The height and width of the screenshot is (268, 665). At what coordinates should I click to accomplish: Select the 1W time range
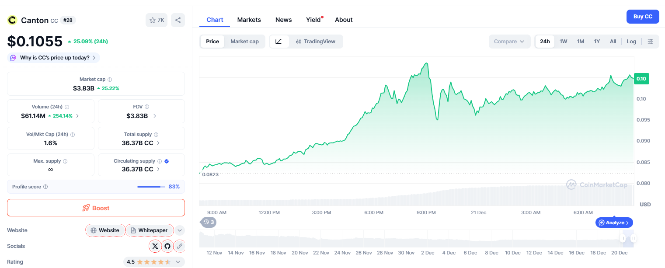563,42
